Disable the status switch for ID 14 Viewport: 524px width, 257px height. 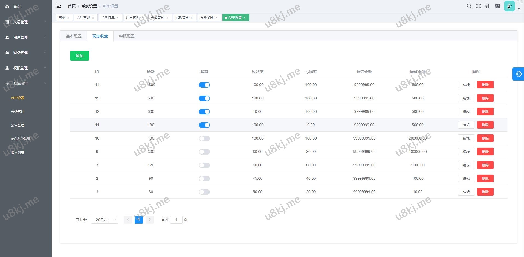click(x=204, y=85)
